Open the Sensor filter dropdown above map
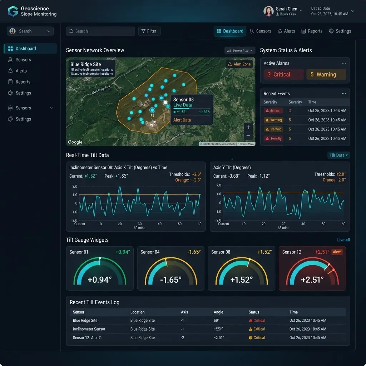This screenshot has height=366, width=366. 240,50
